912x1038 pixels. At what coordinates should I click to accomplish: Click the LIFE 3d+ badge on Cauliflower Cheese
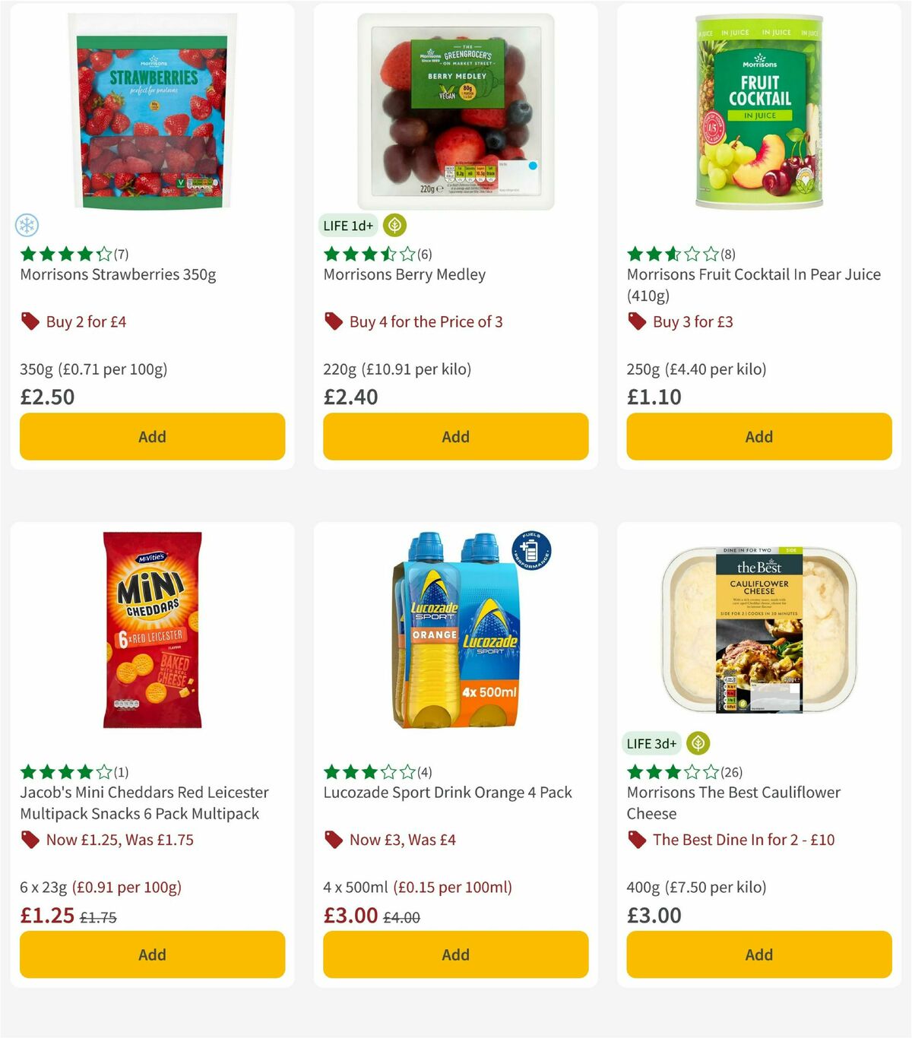click(x=651, y=744)
